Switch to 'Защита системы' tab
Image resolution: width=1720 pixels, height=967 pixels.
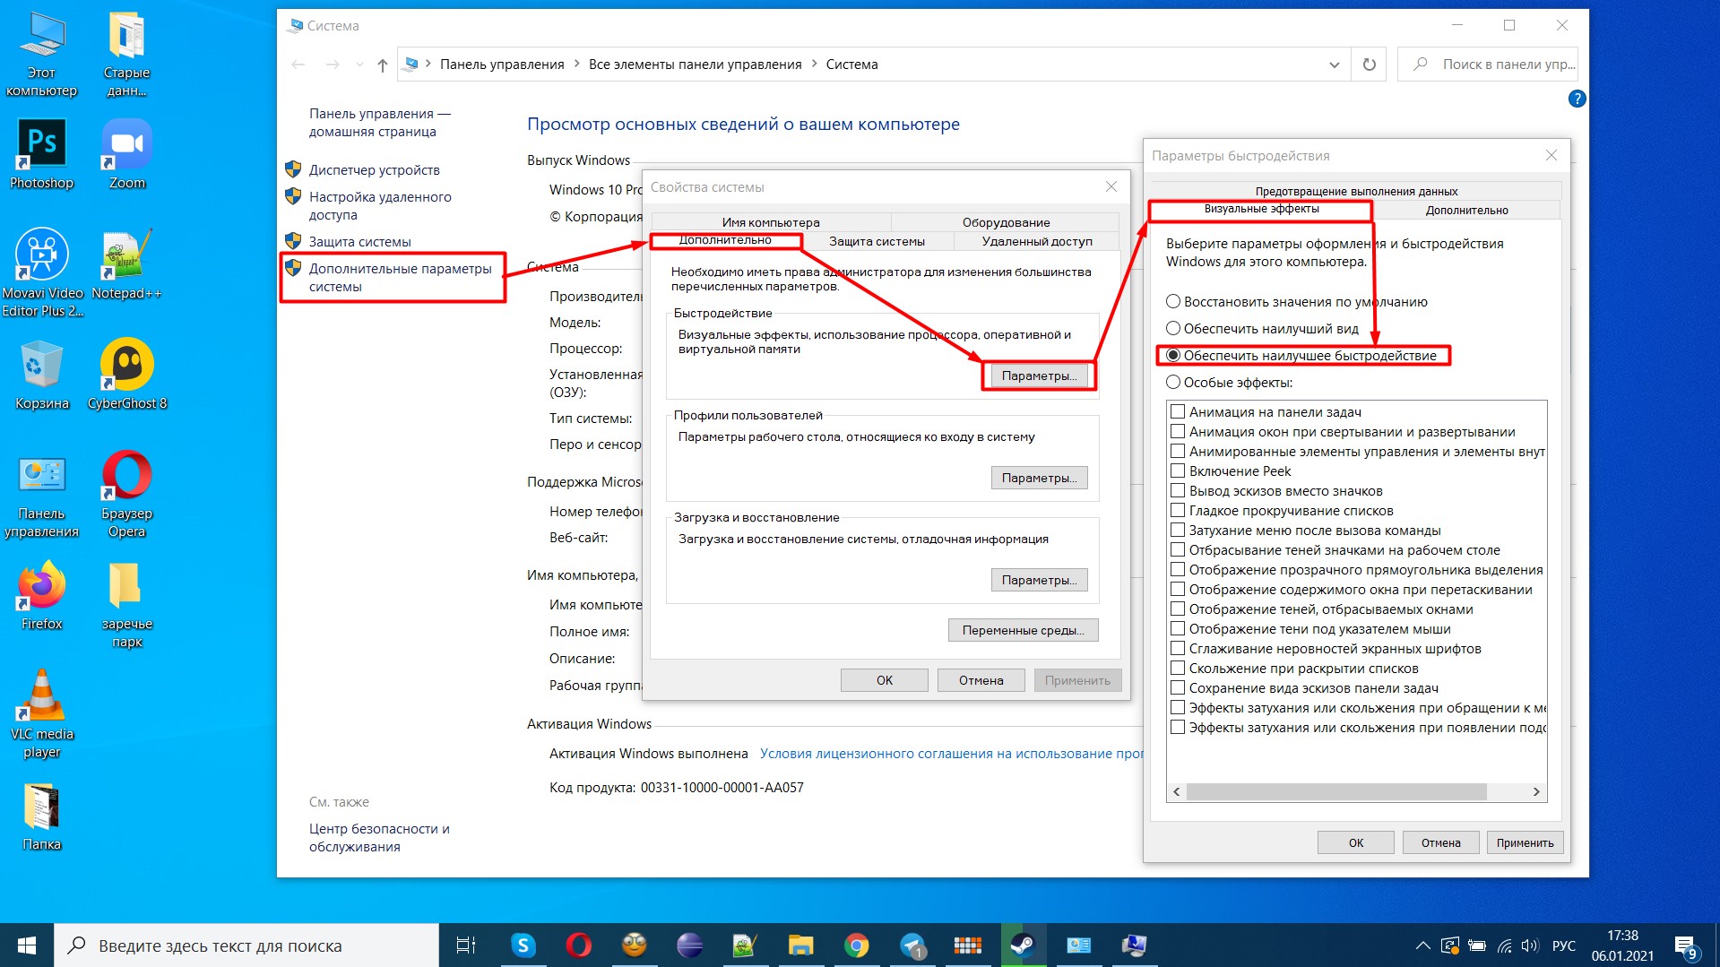click(x=877, y=241)
